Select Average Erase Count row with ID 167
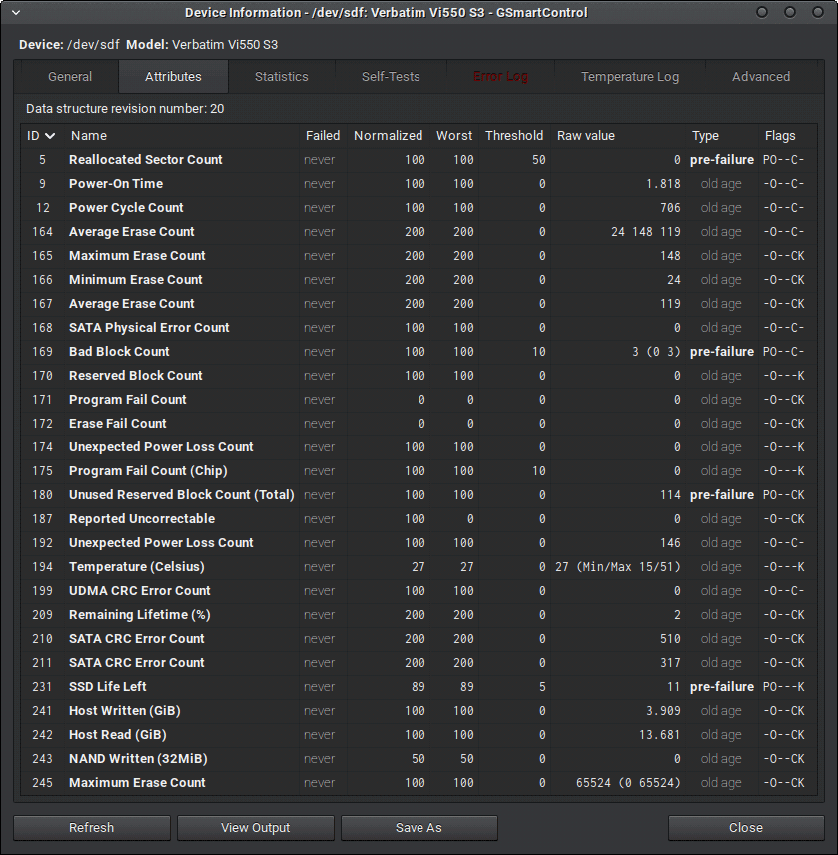Screen dimensions: 838x855 (419, 304)
